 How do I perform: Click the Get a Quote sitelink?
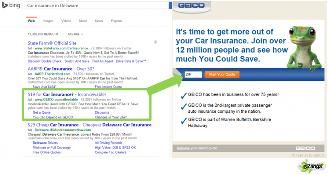pyautogui.click(x=42, y=112)
